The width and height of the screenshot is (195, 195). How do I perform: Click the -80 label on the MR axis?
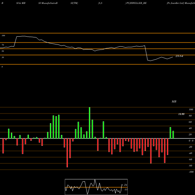coord(190,166)
